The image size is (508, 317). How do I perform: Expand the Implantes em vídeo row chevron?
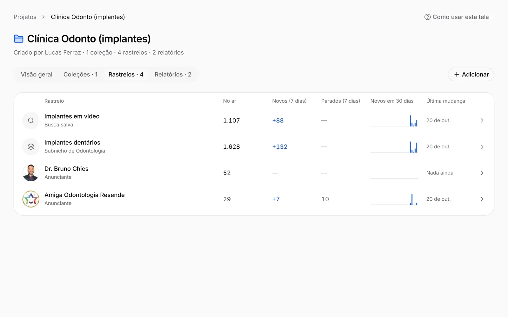[482, 120]
